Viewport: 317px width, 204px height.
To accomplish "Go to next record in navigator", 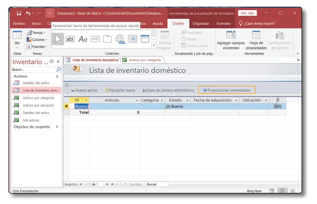I will (x=107, y=184).
